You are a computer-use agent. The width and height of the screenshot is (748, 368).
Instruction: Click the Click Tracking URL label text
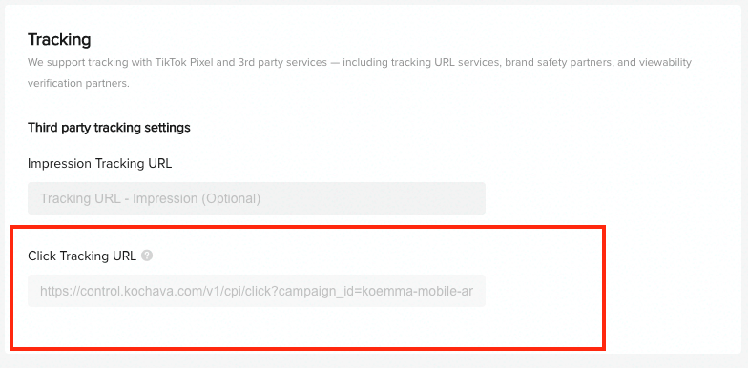pos(82,256)
